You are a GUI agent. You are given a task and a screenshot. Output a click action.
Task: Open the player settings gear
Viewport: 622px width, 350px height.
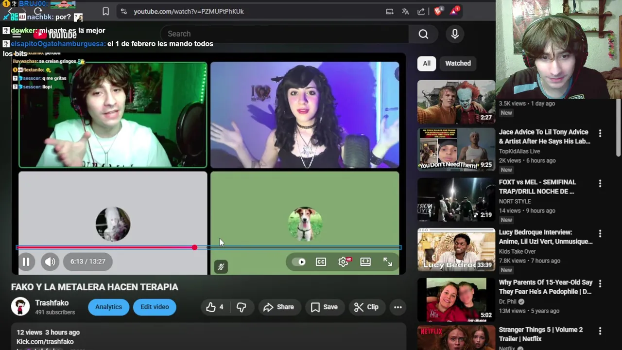[344, 262]
